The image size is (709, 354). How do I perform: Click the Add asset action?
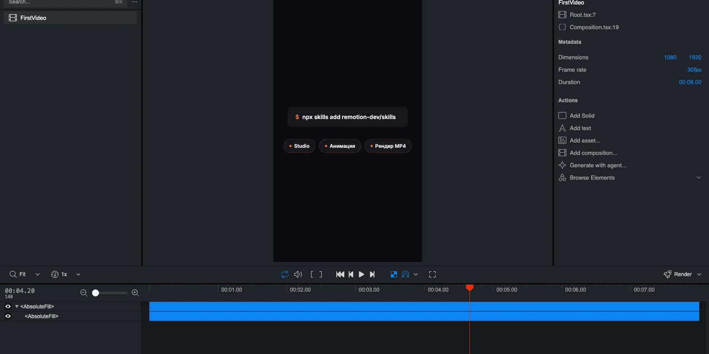[x=579, y=140]
